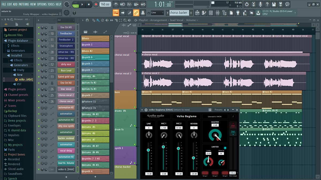Viewport: 321px width, 180px height.
Task: Click the Play button in transport bar
Action: [x=82, y=4]
